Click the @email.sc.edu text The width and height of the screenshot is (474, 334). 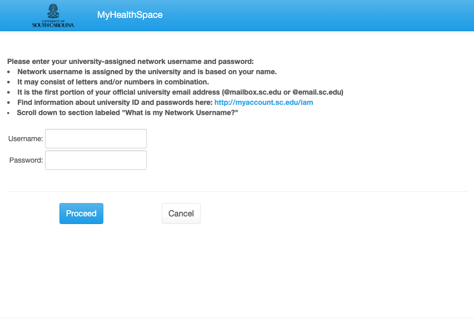pos(317,93)
